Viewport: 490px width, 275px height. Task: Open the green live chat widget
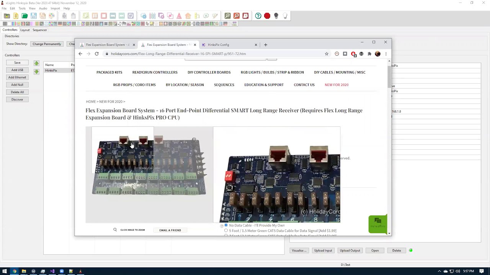[x=377, y=224]
